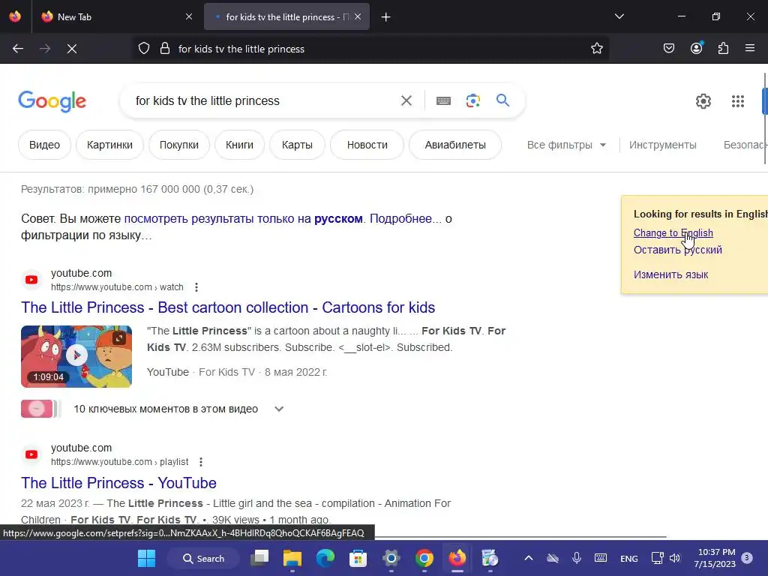Filter results by Карты
The width and height of the screenshot is (768, 576).
click(297, 145)
